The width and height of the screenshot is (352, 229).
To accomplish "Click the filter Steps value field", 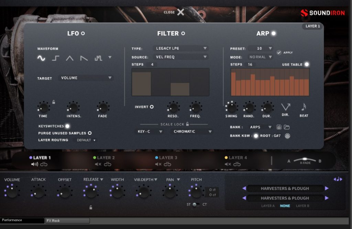I will (x=152, y=64).
